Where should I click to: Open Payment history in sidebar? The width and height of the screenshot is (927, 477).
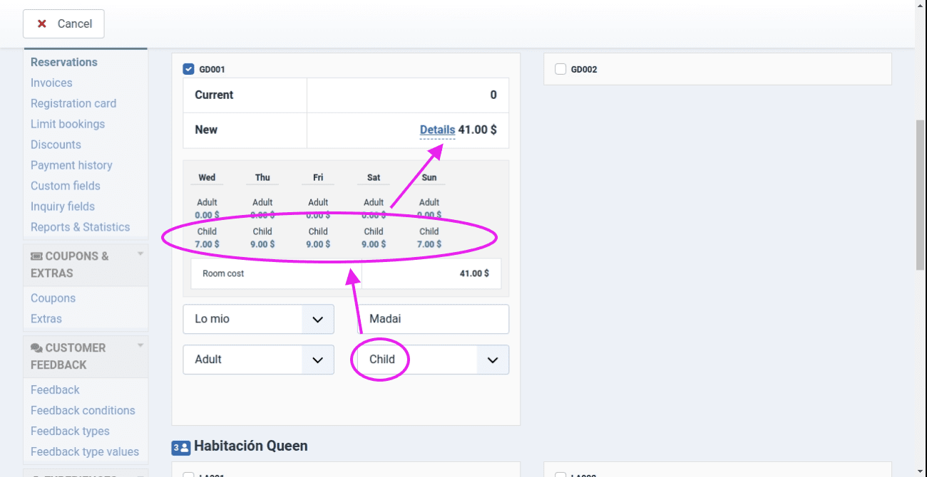click(x=71, y=165)
